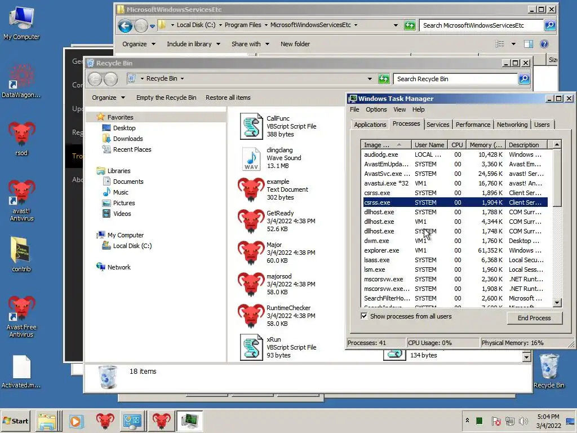Select the CallFunc VBScript file icon
Image resolution: width=577 pixels, height=433 pixels.
click(251, 126)
